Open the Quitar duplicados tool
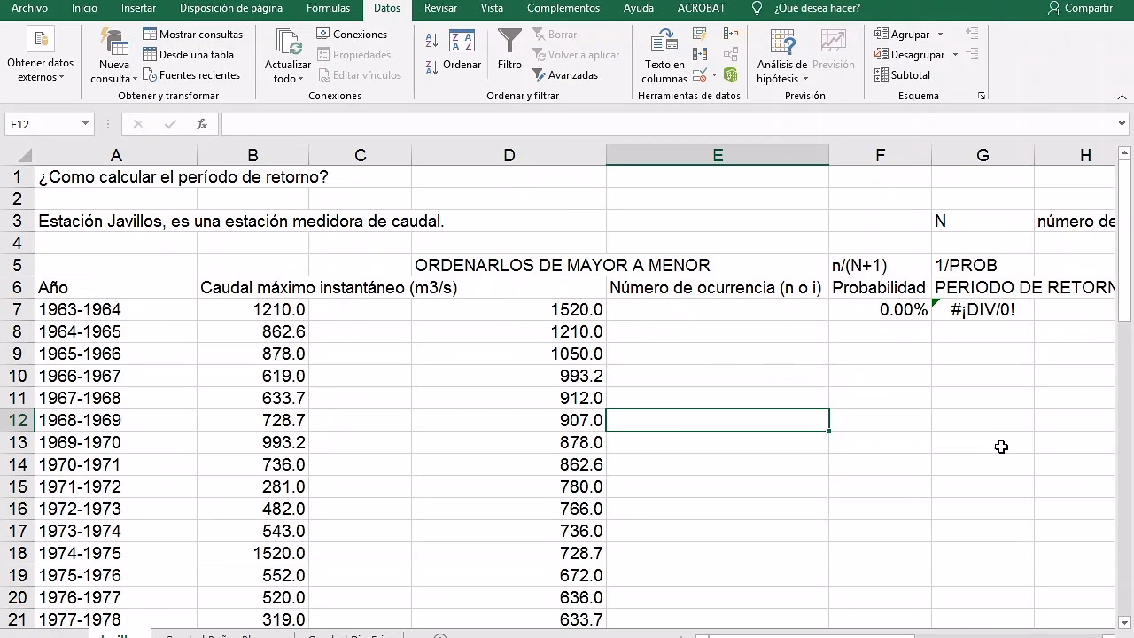The image size is (1134, 638). pos(699,55)
